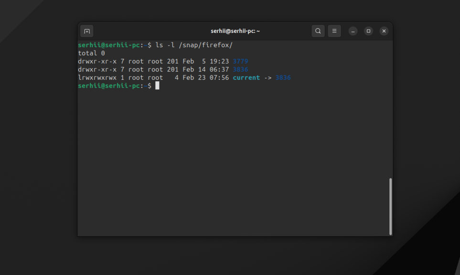Click the terminal cursor at the last prompt

(x=157, y=85)
